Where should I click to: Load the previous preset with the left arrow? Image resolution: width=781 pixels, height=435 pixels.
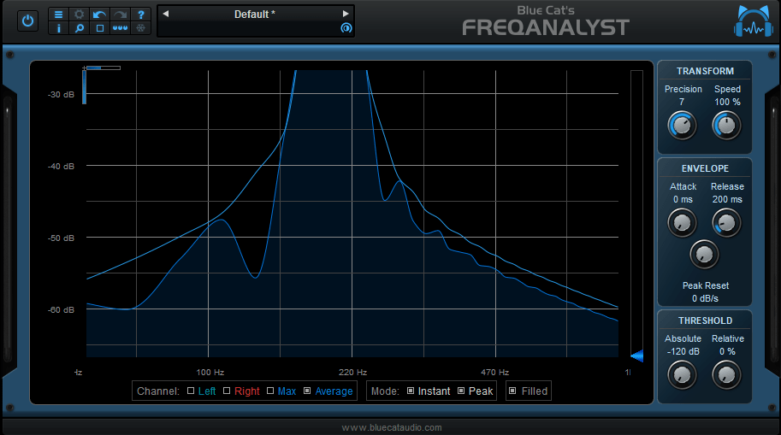pyautogui.click(x=166, y=14)
